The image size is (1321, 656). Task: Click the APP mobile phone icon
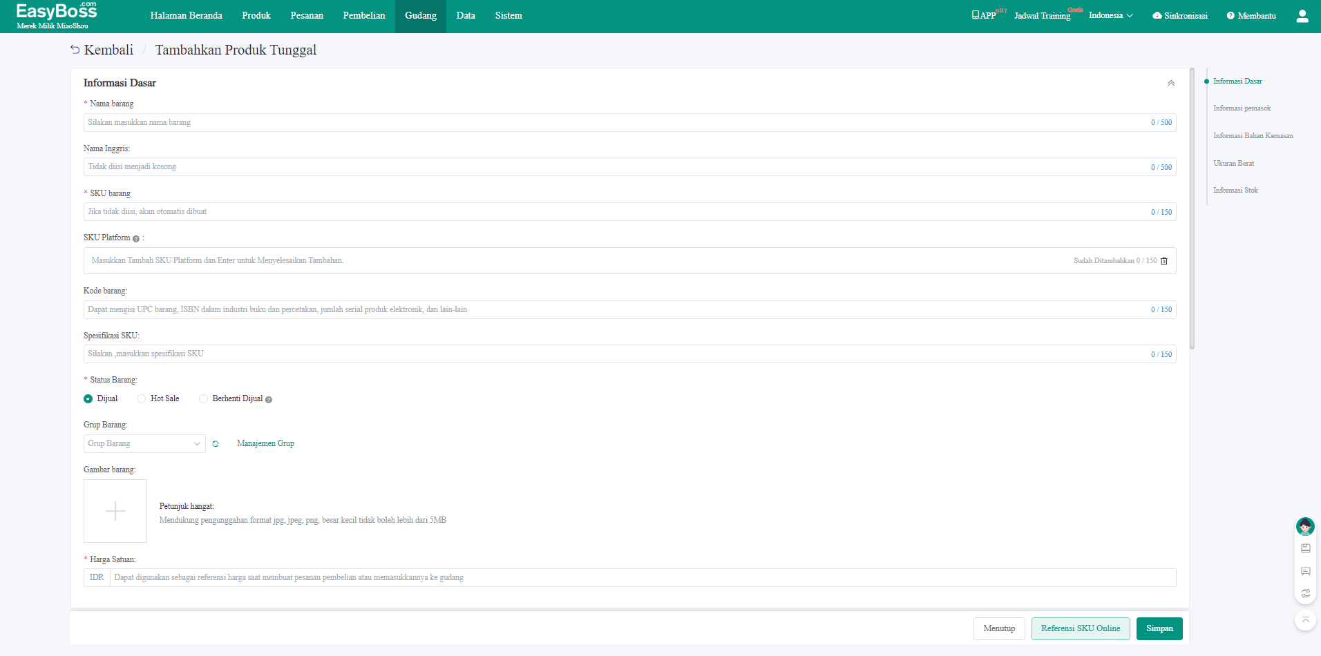coord(975,15)
